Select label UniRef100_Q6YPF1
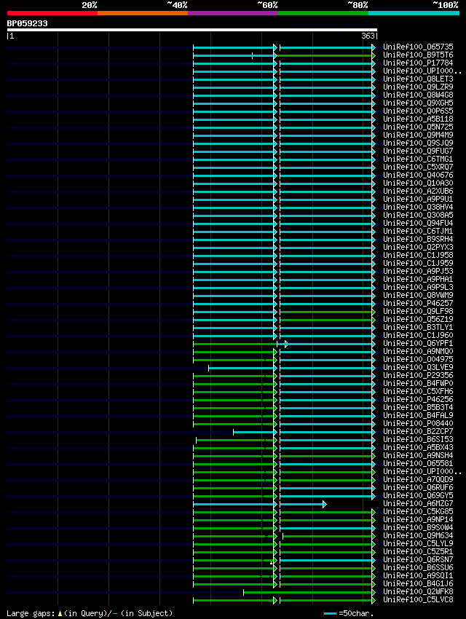466x619 pixels. click(418, 344)
